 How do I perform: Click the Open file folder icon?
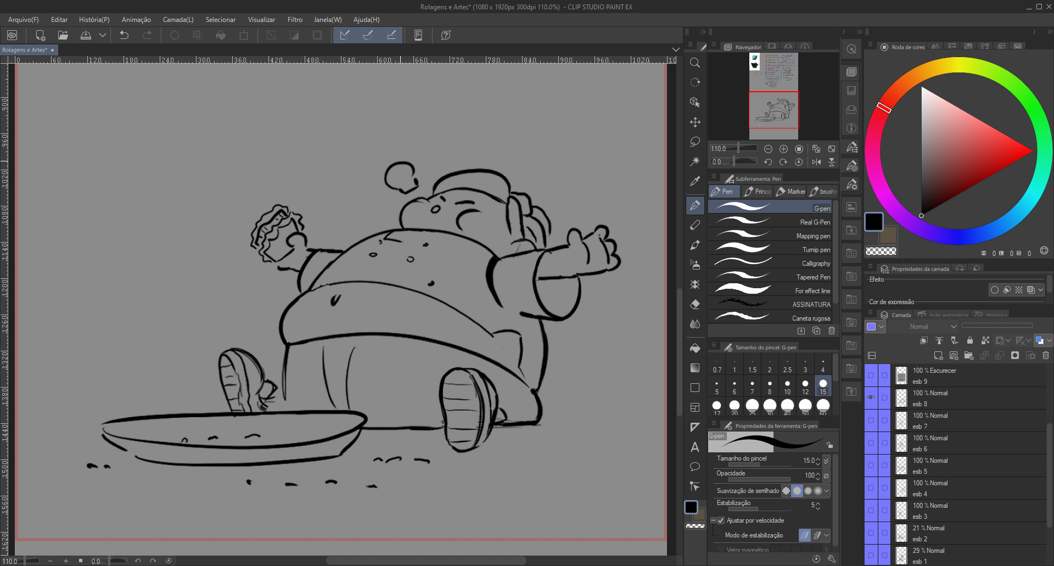click(x=63, y=35)
